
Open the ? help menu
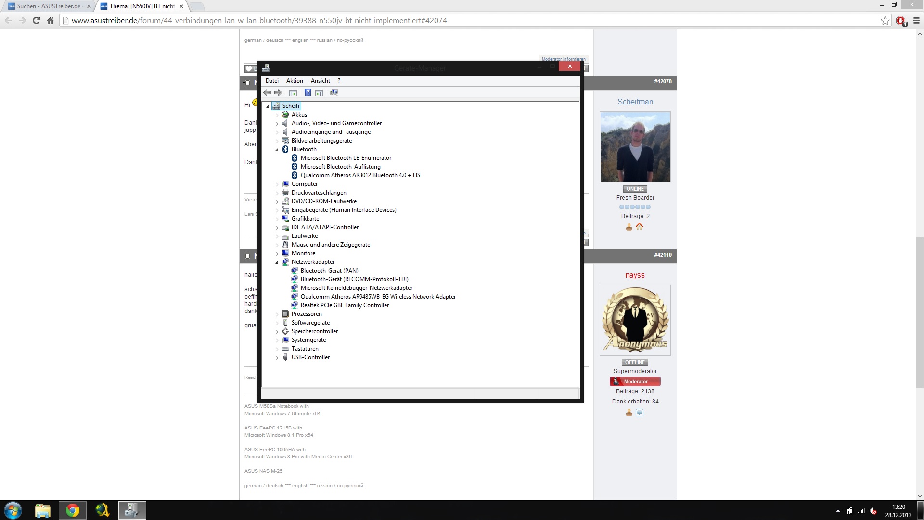pos(339,81)
